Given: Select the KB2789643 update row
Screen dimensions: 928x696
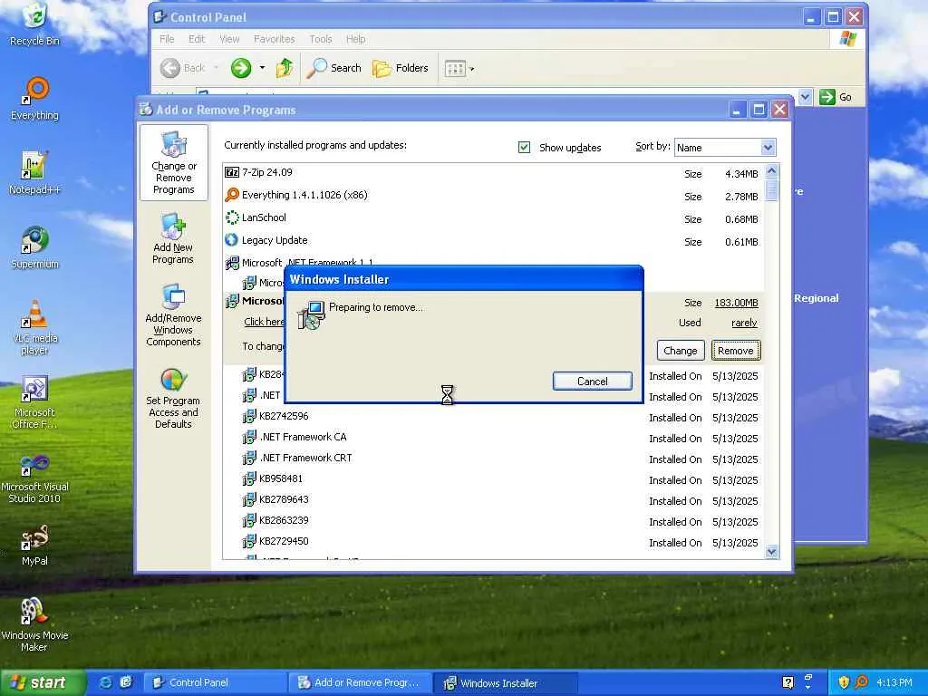Looking at the screenshot, I should [494, 499].
